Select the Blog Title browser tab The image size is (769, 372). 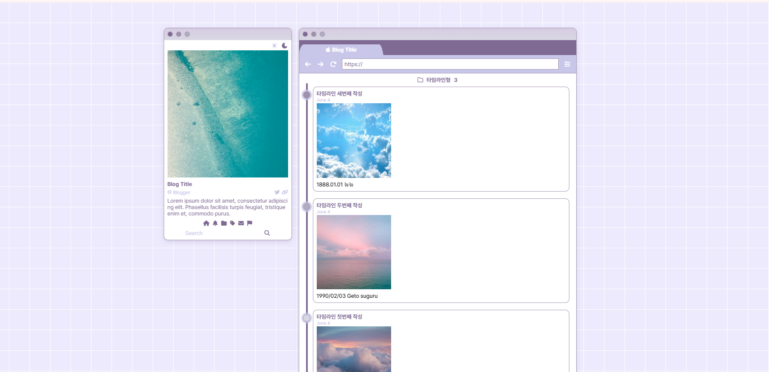point(341,50)
